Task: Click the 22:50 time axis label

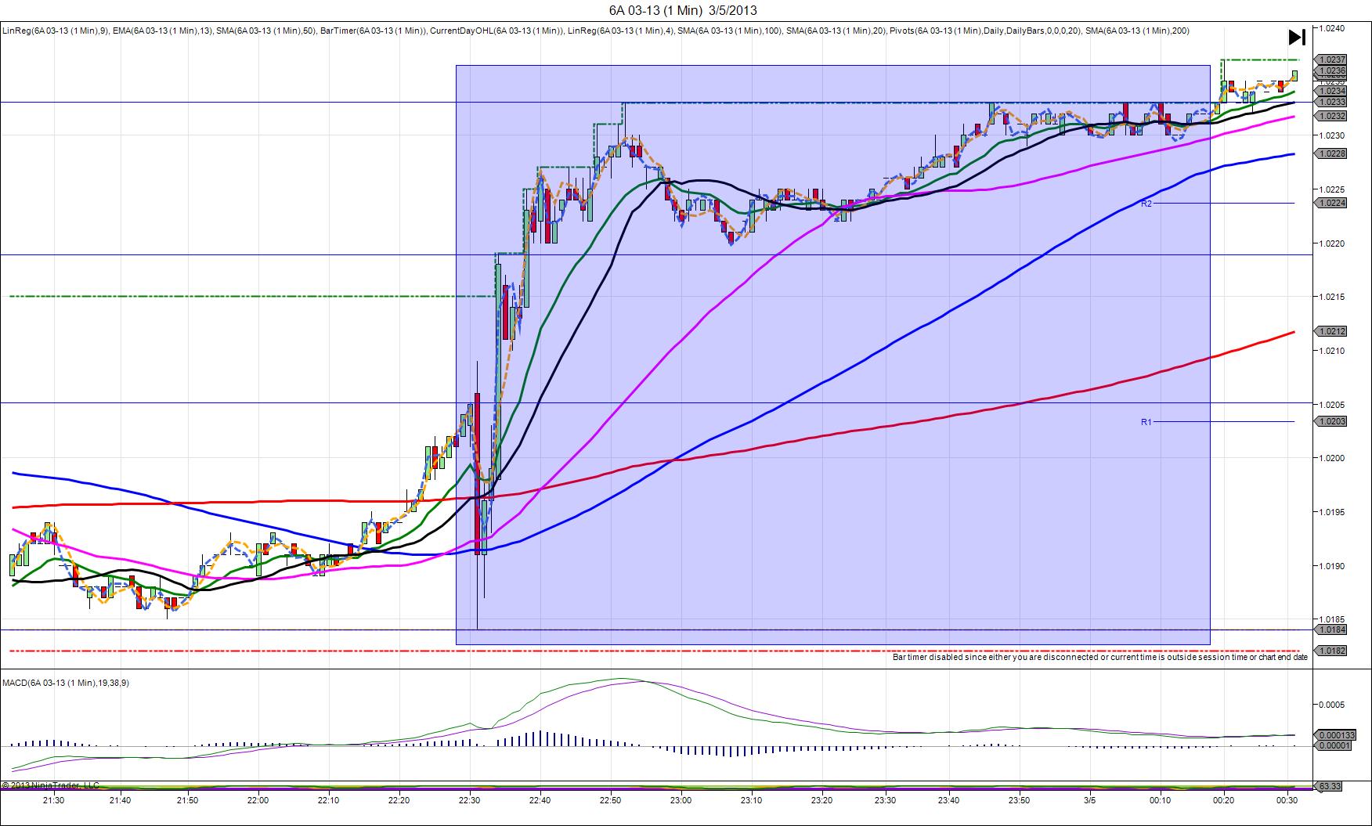Action: (611, 800)
